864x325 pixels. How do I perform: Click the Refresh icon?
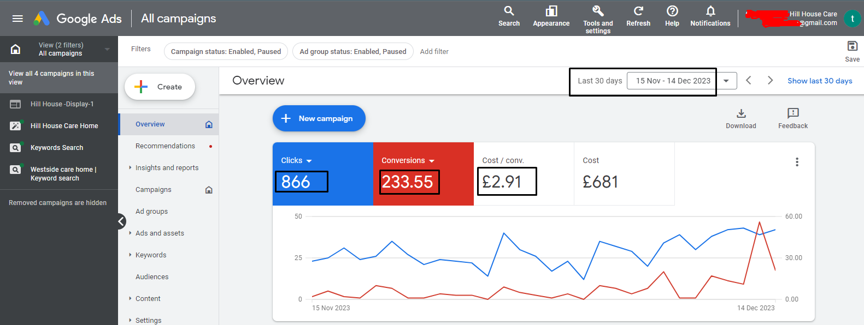638,11
